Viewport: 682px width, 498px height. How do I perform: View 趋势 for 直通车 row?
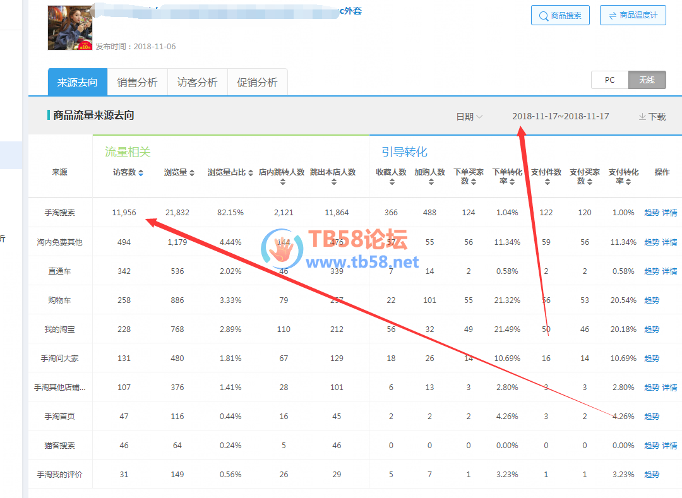[652, 271]
